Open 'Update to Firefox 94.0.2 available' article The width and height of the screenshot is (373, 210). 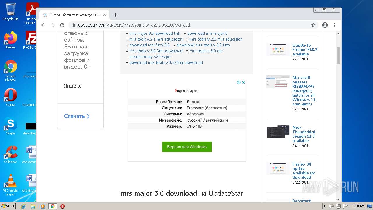305,50
